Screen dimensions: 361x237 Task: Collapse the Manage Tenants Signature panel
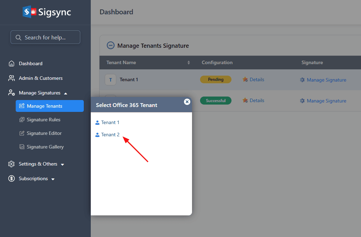tap(110, 45)
